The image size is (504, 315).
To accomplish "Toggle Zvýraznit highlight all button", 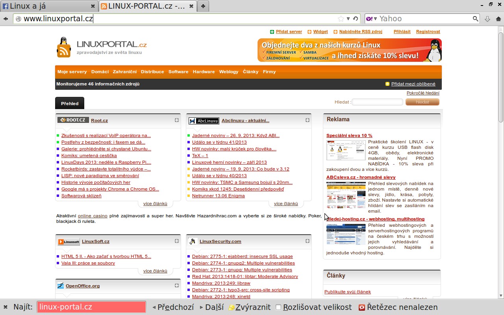I will (x=250, y=307).
